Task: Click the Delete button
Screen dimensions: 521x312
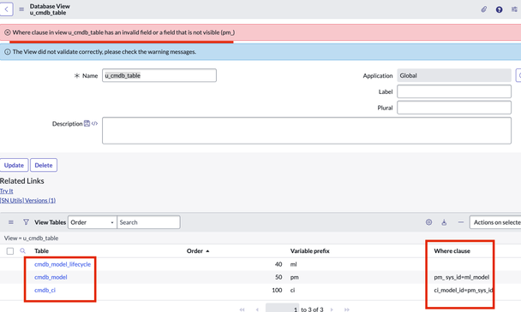Action: coord(44,165)
